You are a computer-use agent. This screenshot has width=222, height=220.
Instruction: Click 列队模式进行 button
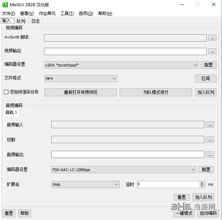(x=156, y=92)
